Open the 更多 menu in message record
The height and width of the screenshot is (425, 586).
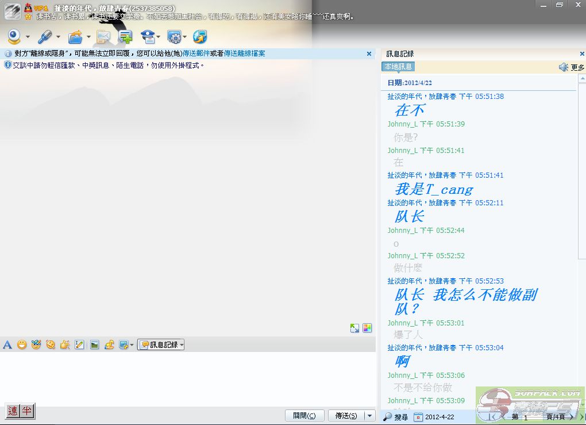[x=577, y=67]
